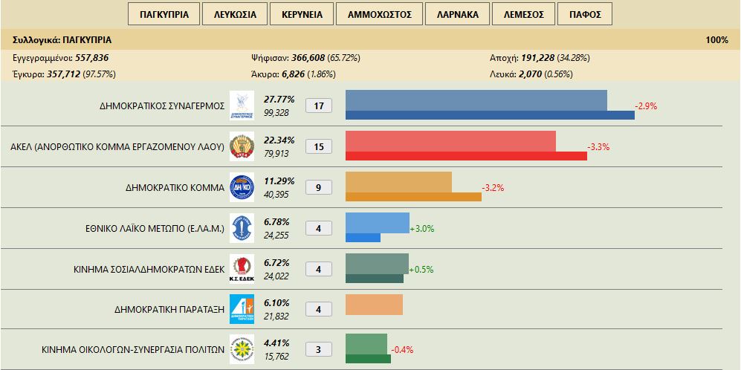Switch to the ΛΕΥΚΩΣΙΑ district tab
This screenshot has height=370, width=741.
coord(235,14)
